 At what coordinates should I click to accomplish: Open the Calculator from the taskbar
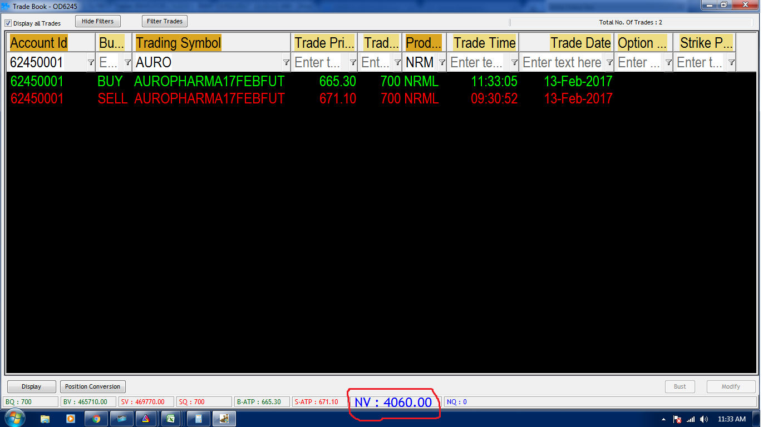198,419
